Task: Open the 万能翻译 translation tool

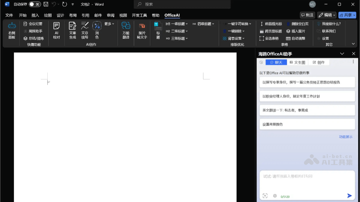Action: tap(126, 30)
